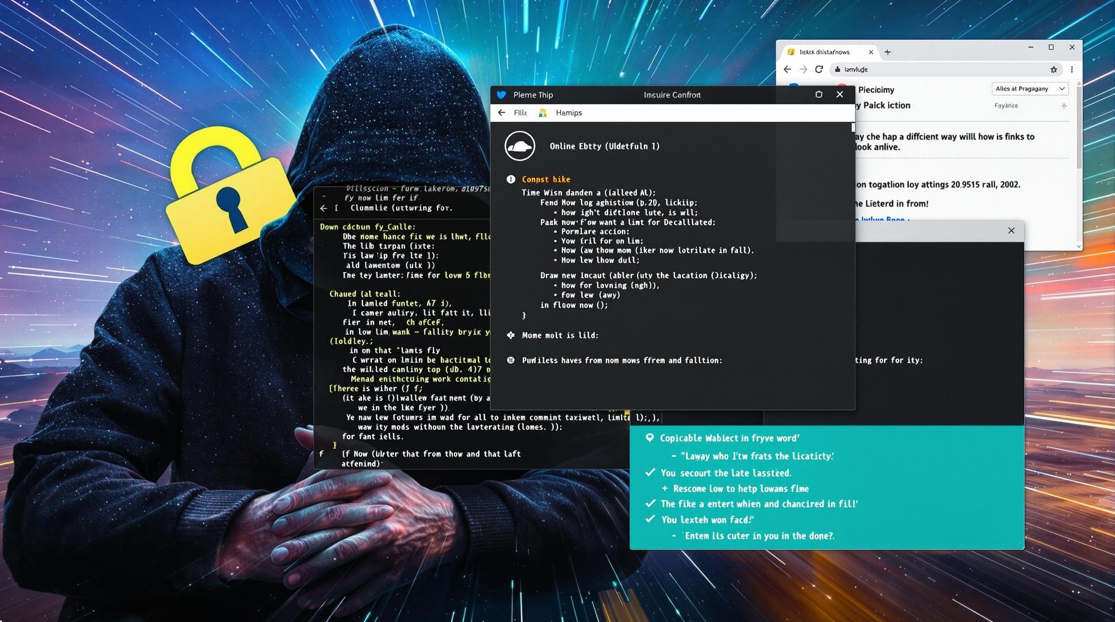Viewport: 1115px width, 622px height.
Task: Click the blue heart icon in Pleme Thip titlebar
Action: point(501,95)
